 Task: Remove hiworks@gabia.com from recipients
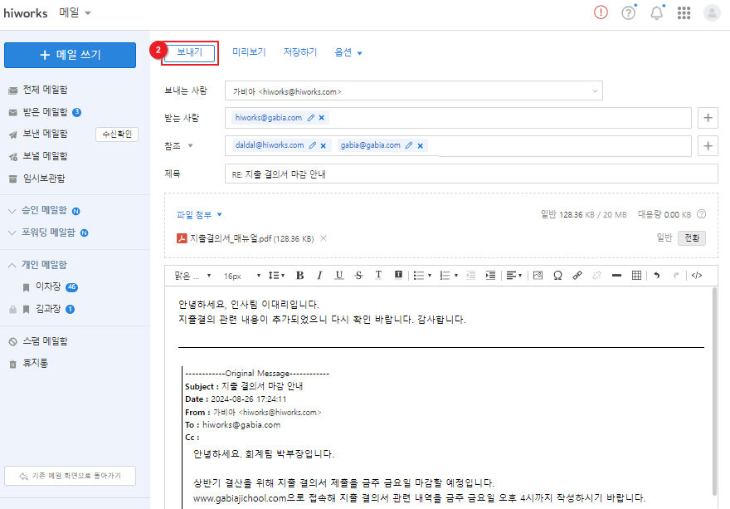point(322,118)
